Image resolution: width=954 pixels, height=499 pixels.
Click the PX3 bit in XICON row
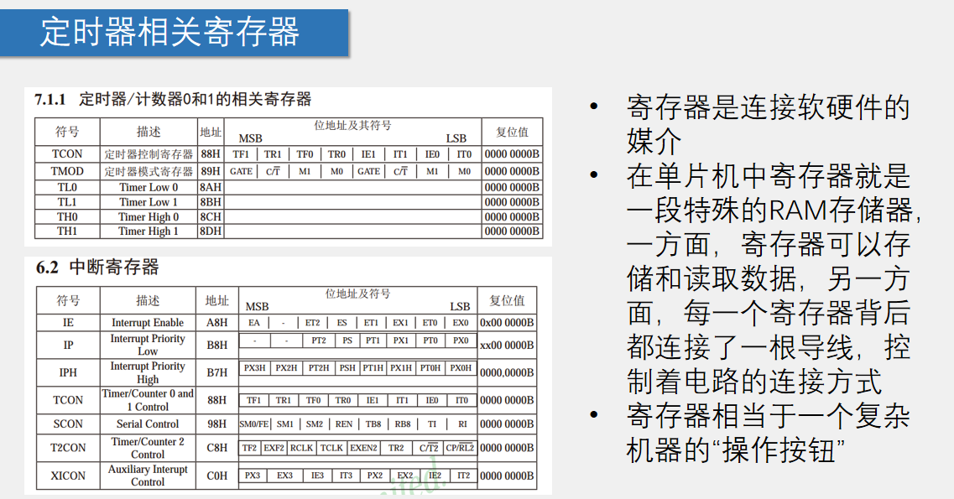[253, 476]
